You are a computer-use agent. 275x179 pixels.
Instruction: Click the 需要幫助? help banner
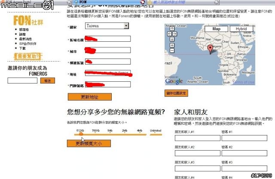(x=28, y=56)
